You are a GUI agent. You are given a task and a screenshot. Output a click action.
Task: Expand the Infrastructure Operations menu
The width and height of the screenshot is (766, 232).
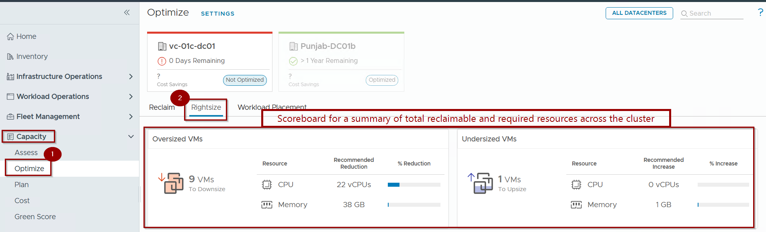131,77
